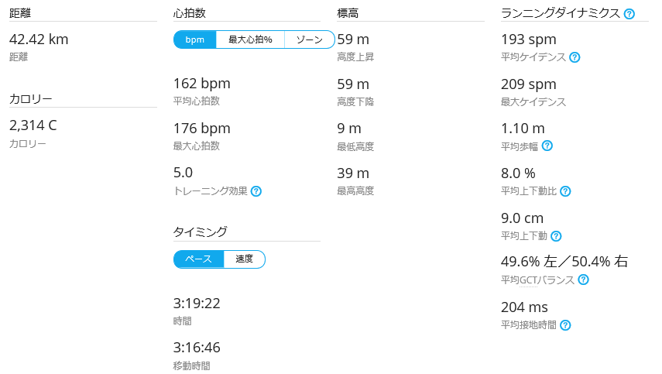Click help icon next to 平均上下動
Viewport: 662px width, 374px height.
tap(557, 236)
